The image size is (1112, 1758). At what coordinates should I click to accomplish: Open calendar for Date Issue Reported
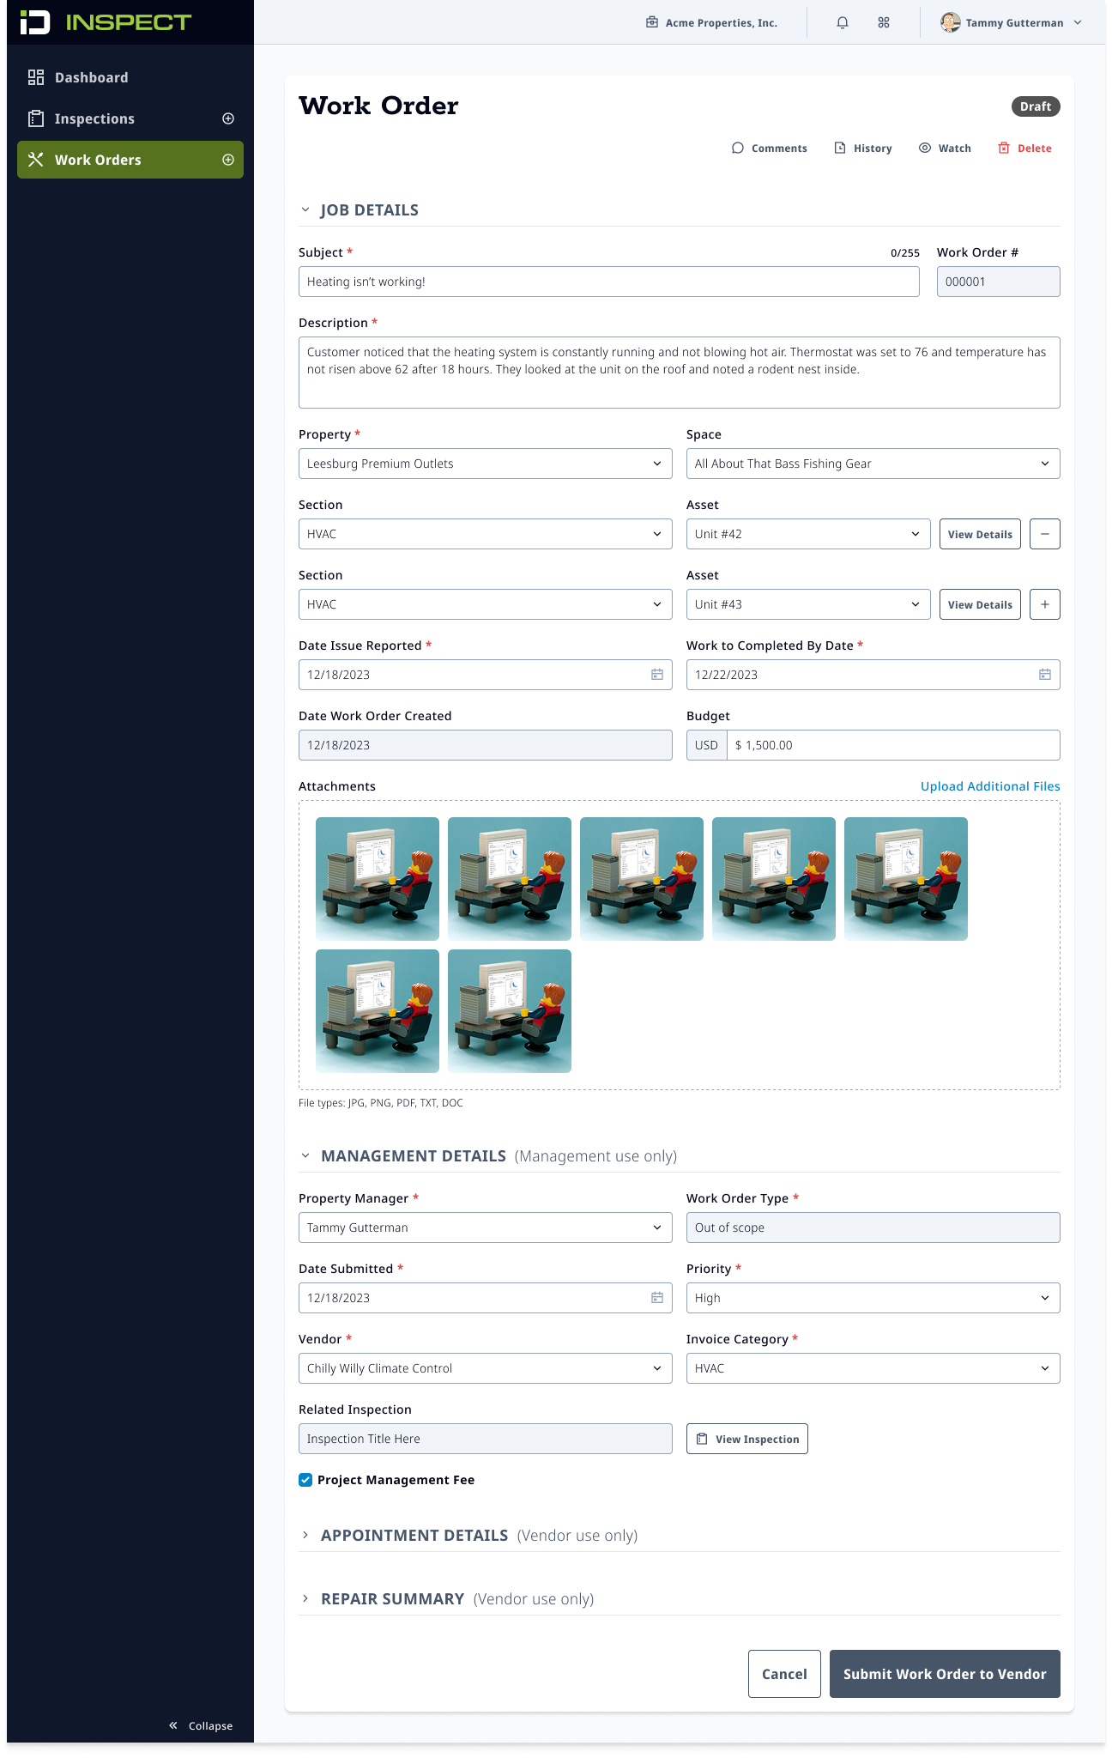657,675
